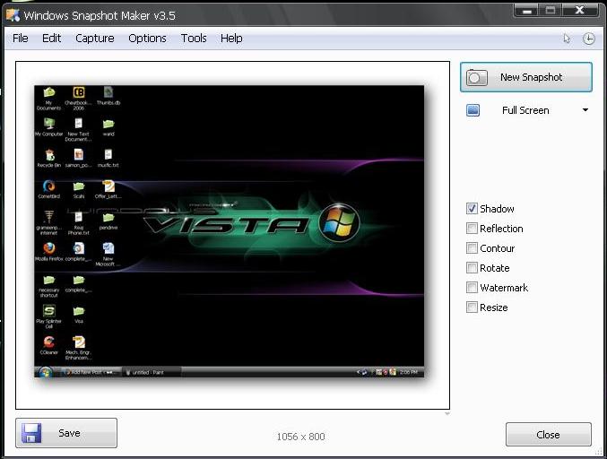This screenshot has width=607, height=459.
Task: Open the Tools menu
Action: coord(194,39)
